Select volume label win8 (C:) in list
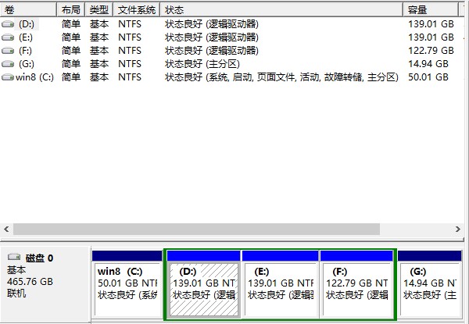 tap(34, 77)
